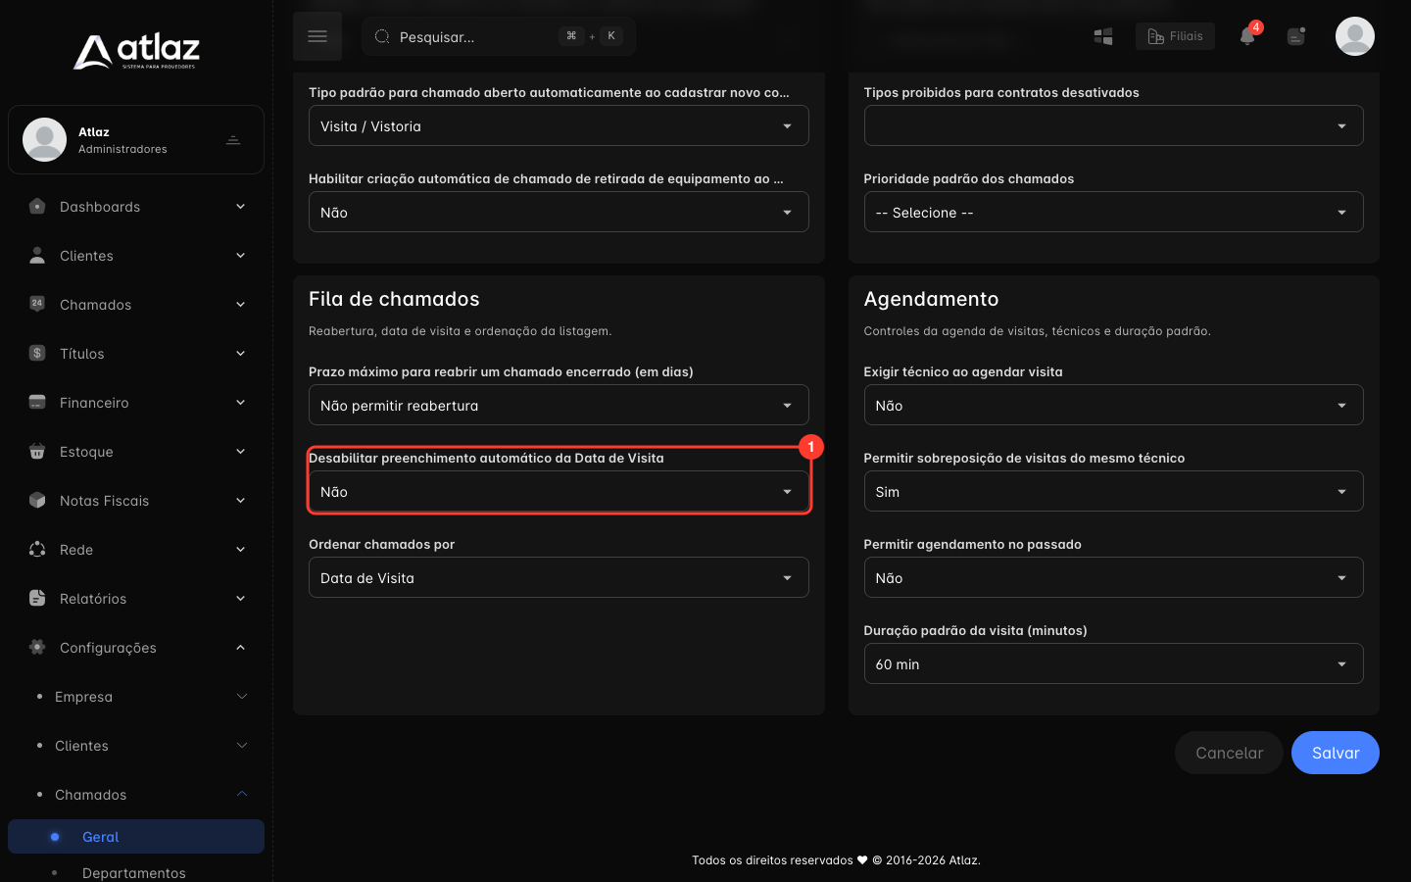The image size is (1411, 882).
Task: Open 'Prazo máximo para reabrir' dropdown
Action: tap(559, 405)
